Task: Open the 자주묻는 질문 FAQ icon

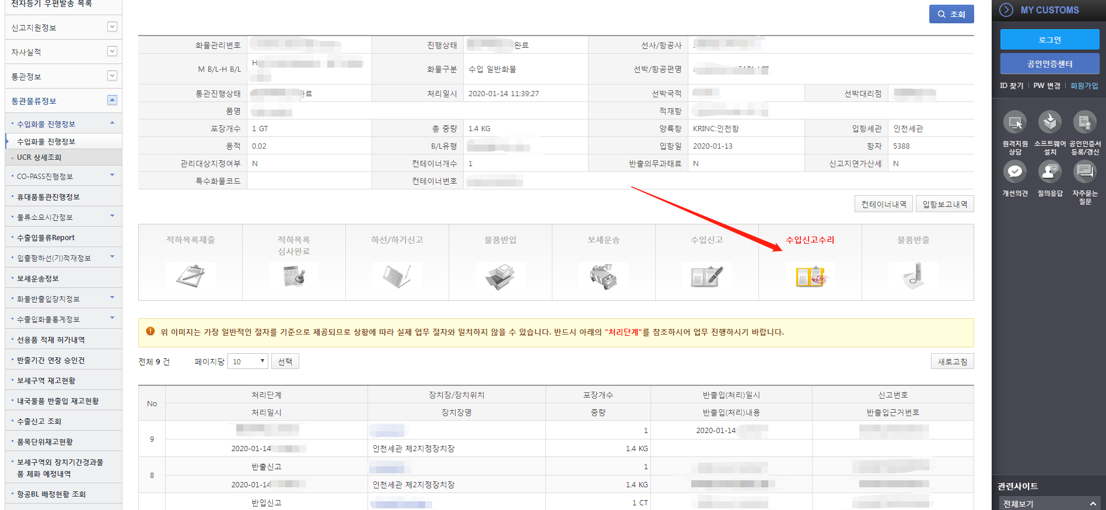Action: 1085,172
